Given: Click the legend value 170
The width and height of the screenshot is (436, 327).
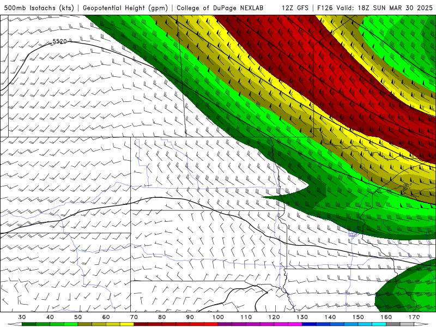Looking at the screenshot, I should (x=414, y=317).
